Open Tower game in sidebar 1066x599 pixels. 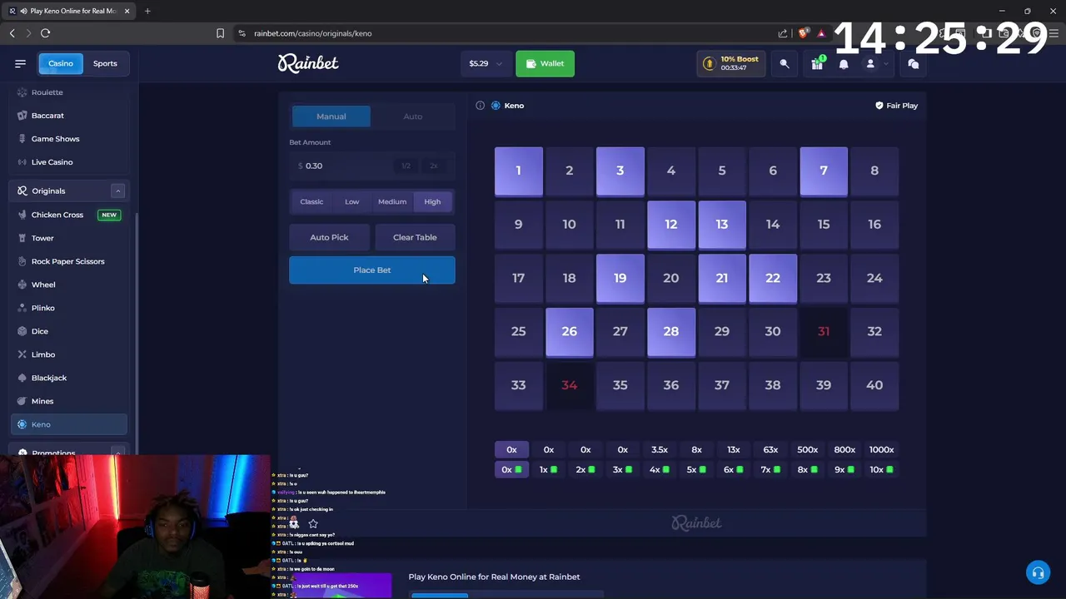tap(69, 238)
